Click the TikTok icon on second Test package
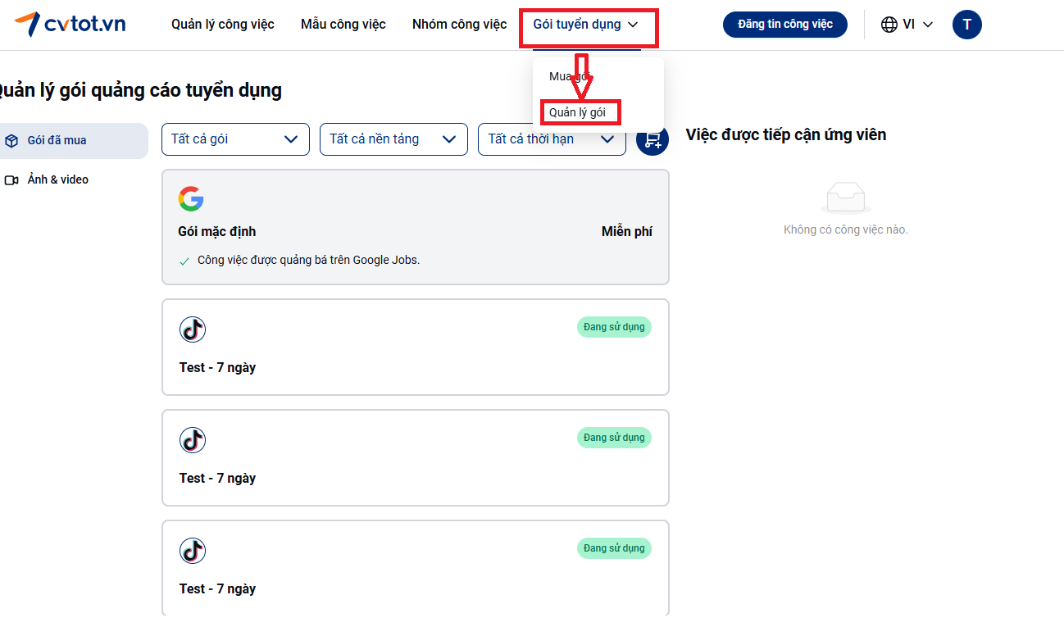The height and width of the screenshot is (636, 1064). click(193, 440)
